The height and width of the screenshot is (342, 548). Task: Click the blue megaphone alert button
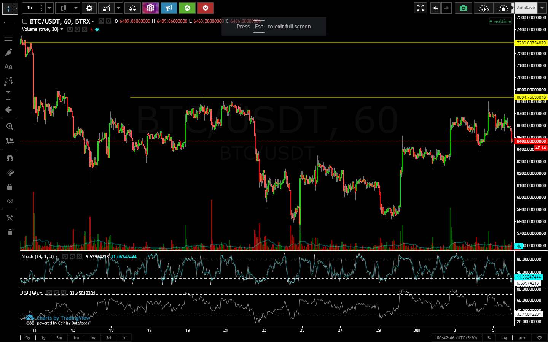(169, 8)
